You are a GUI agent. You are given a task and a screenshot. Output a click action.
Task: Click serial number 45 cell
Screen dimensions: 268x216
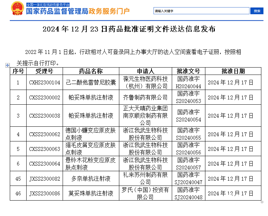(x=18, y=179)
